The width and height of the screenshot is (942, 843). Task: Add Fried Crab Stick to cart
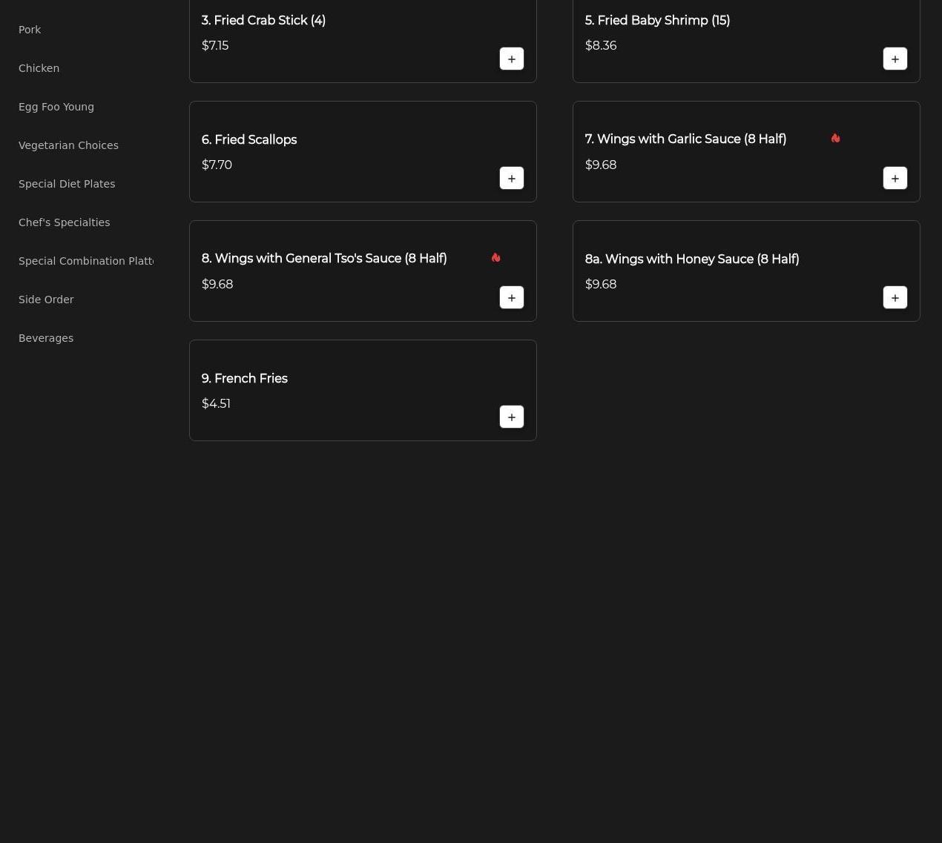(511, 59)
